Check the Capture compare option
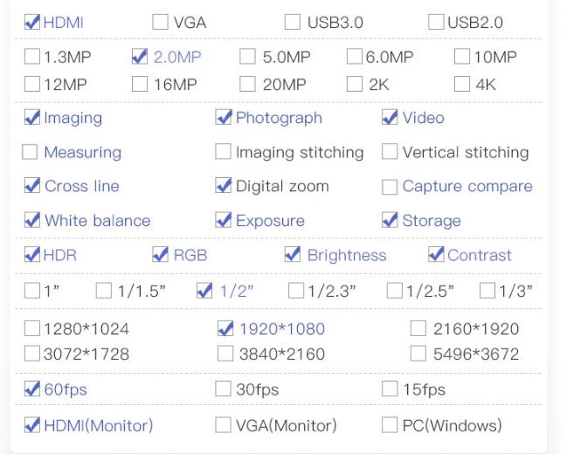 pos(390,187)
